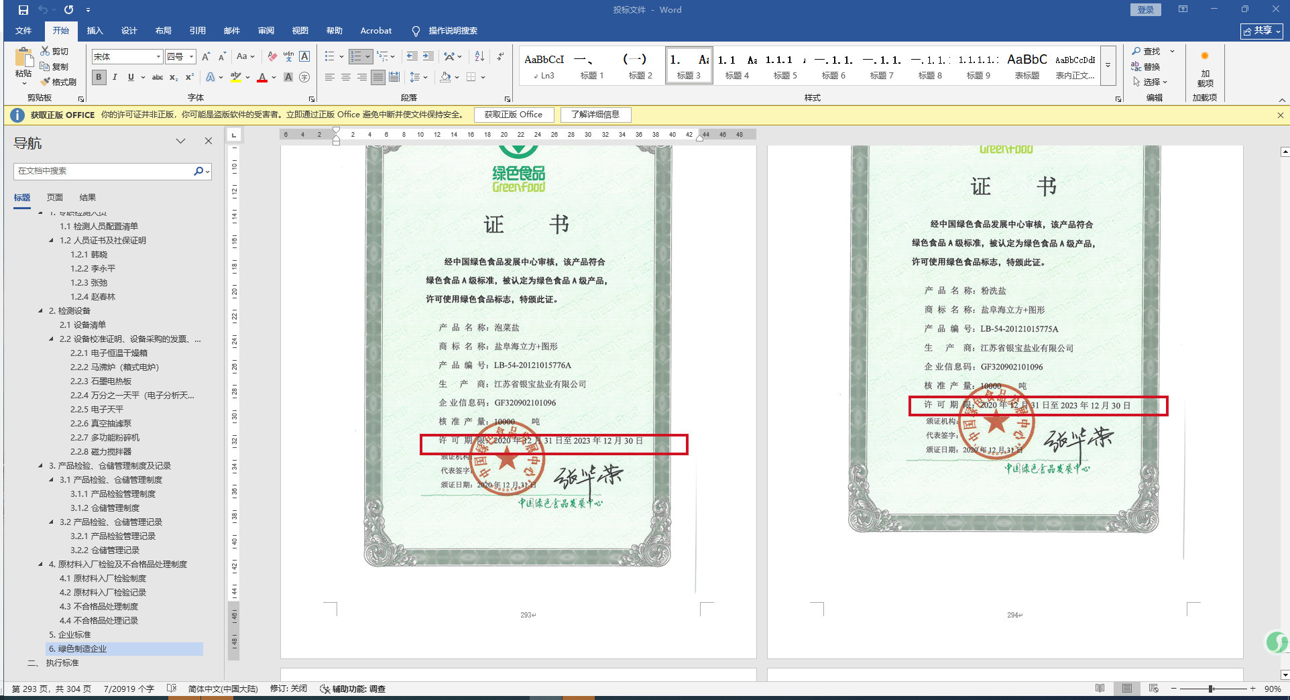Click the 获取正版 Office button
The height and width of the screenshot is (700, 1290).
point(514,115)
